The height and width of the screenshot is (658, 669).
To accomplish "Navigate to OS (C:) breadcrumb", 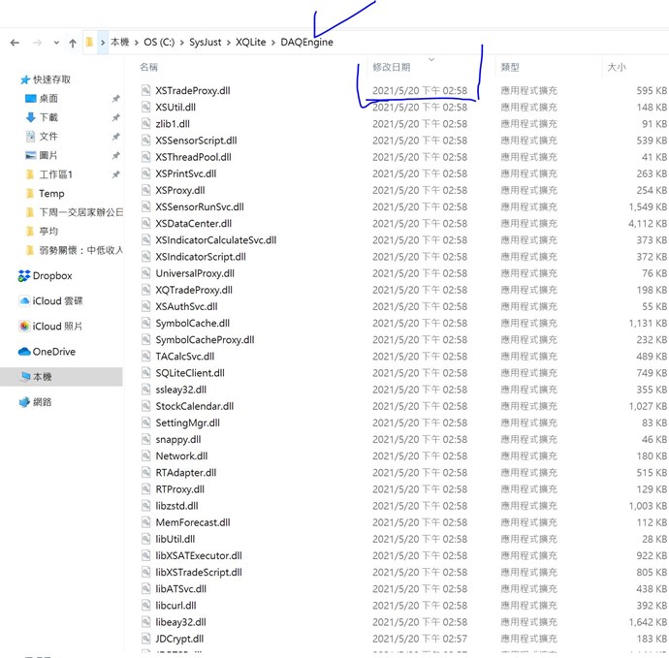I will pos(159,43).
